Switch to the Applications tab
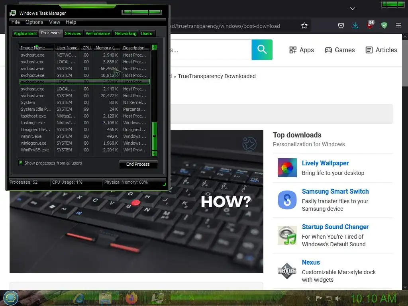 [x=25, y=33]
